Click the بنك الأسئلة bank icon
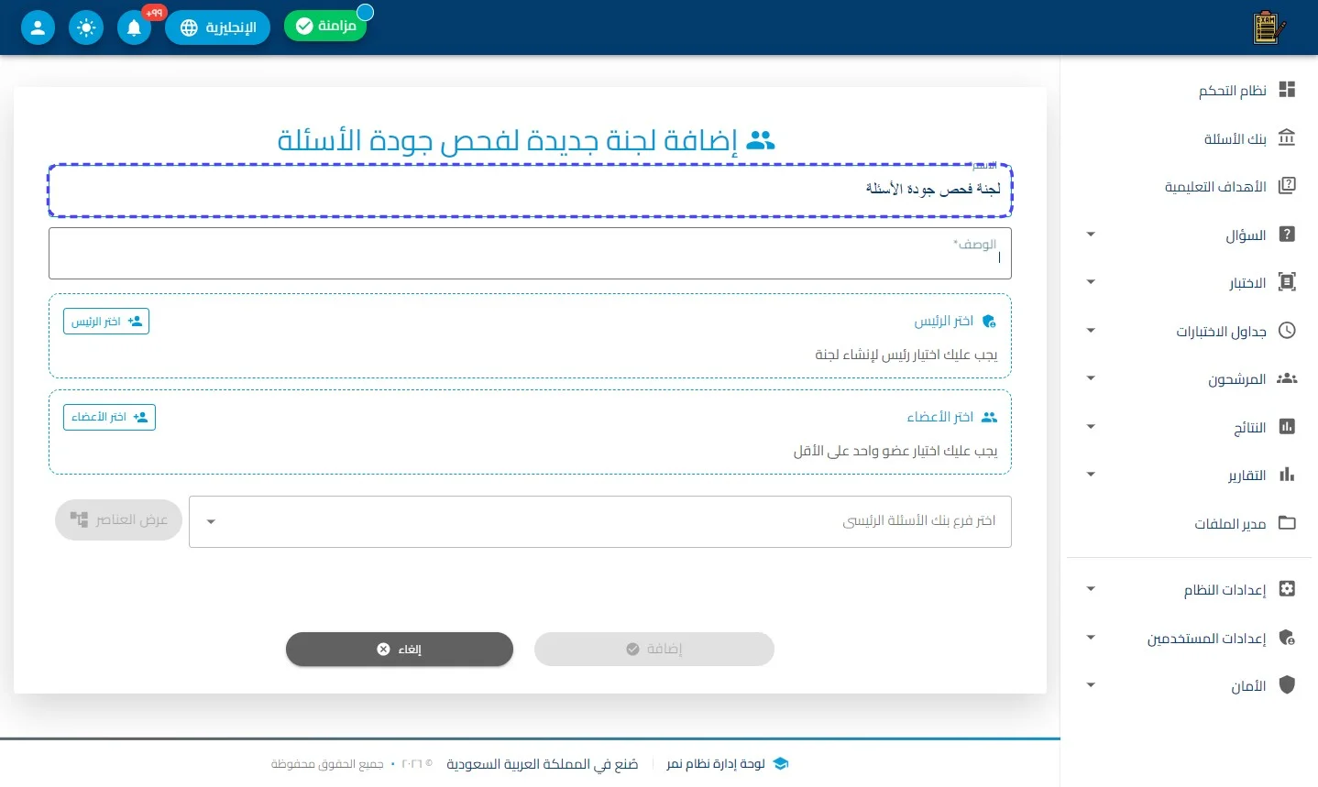Screen dimensions: 1318x787 point(1287,138)
